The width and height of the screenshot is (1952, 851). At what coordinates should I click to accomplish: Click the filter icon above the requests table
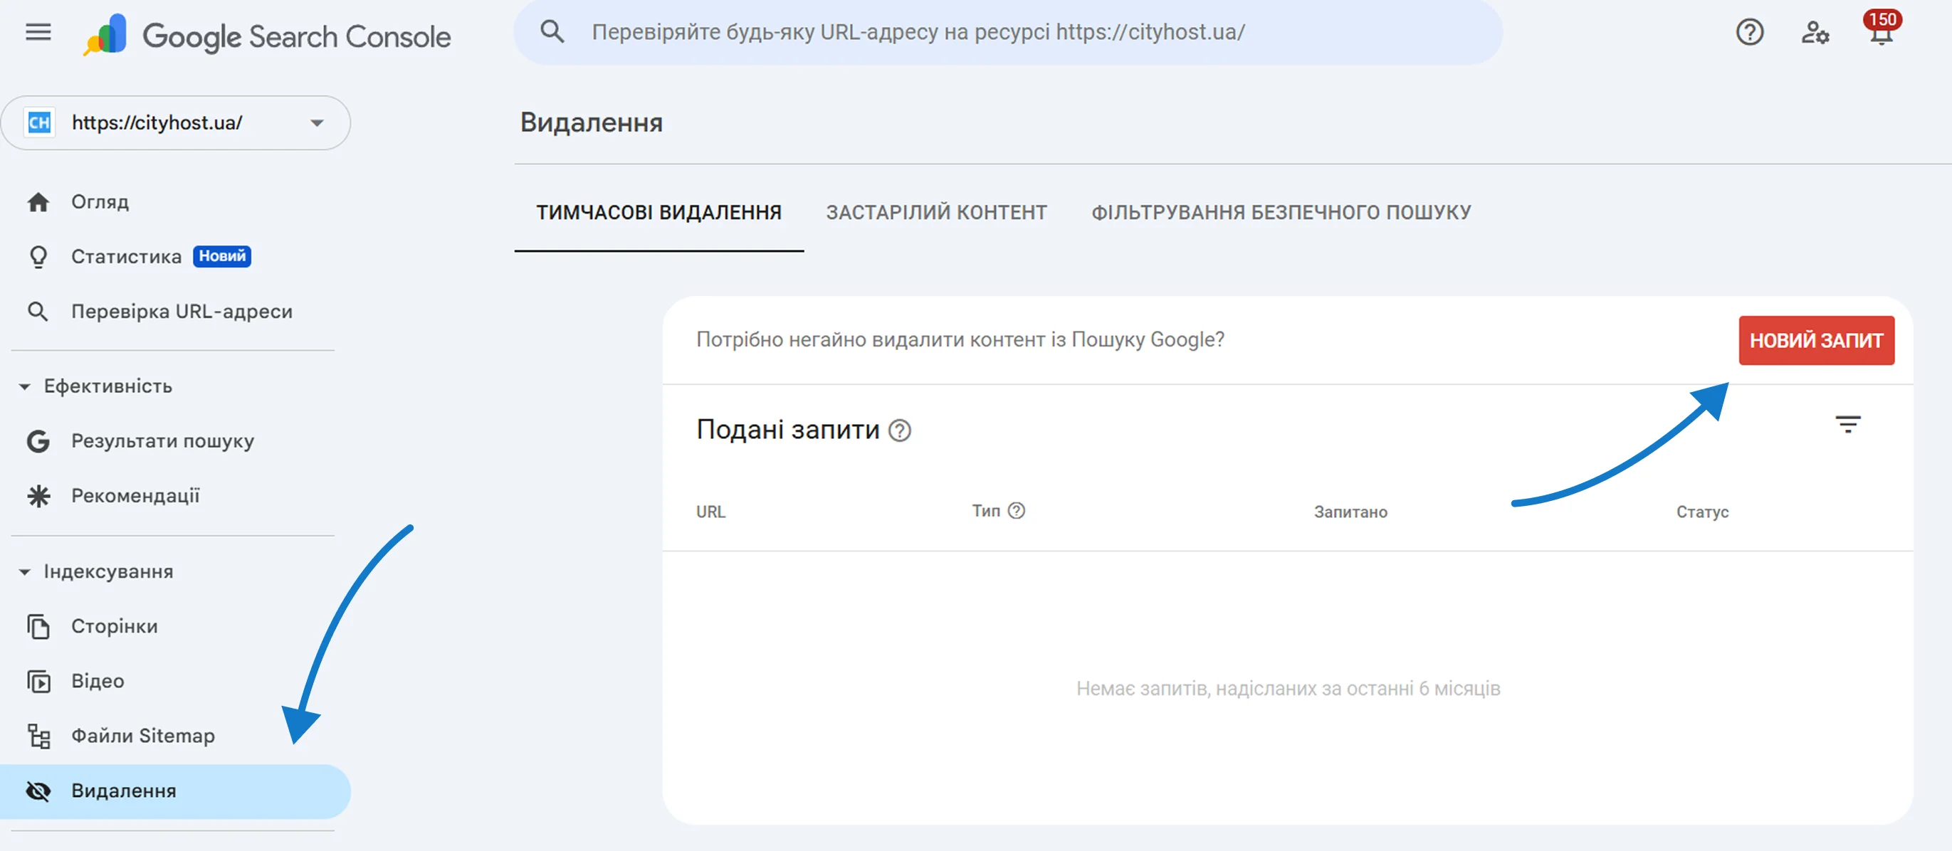click(x=1849, y=424)
